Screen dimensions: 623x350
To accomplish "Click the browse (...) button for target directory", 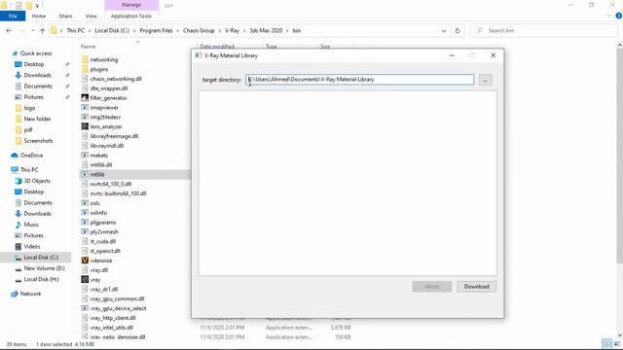I will 485,80.
